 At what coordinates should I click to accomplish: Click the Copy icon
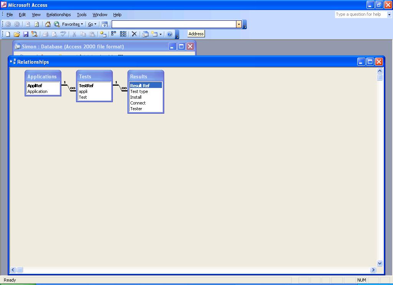[x=83, y=34]
